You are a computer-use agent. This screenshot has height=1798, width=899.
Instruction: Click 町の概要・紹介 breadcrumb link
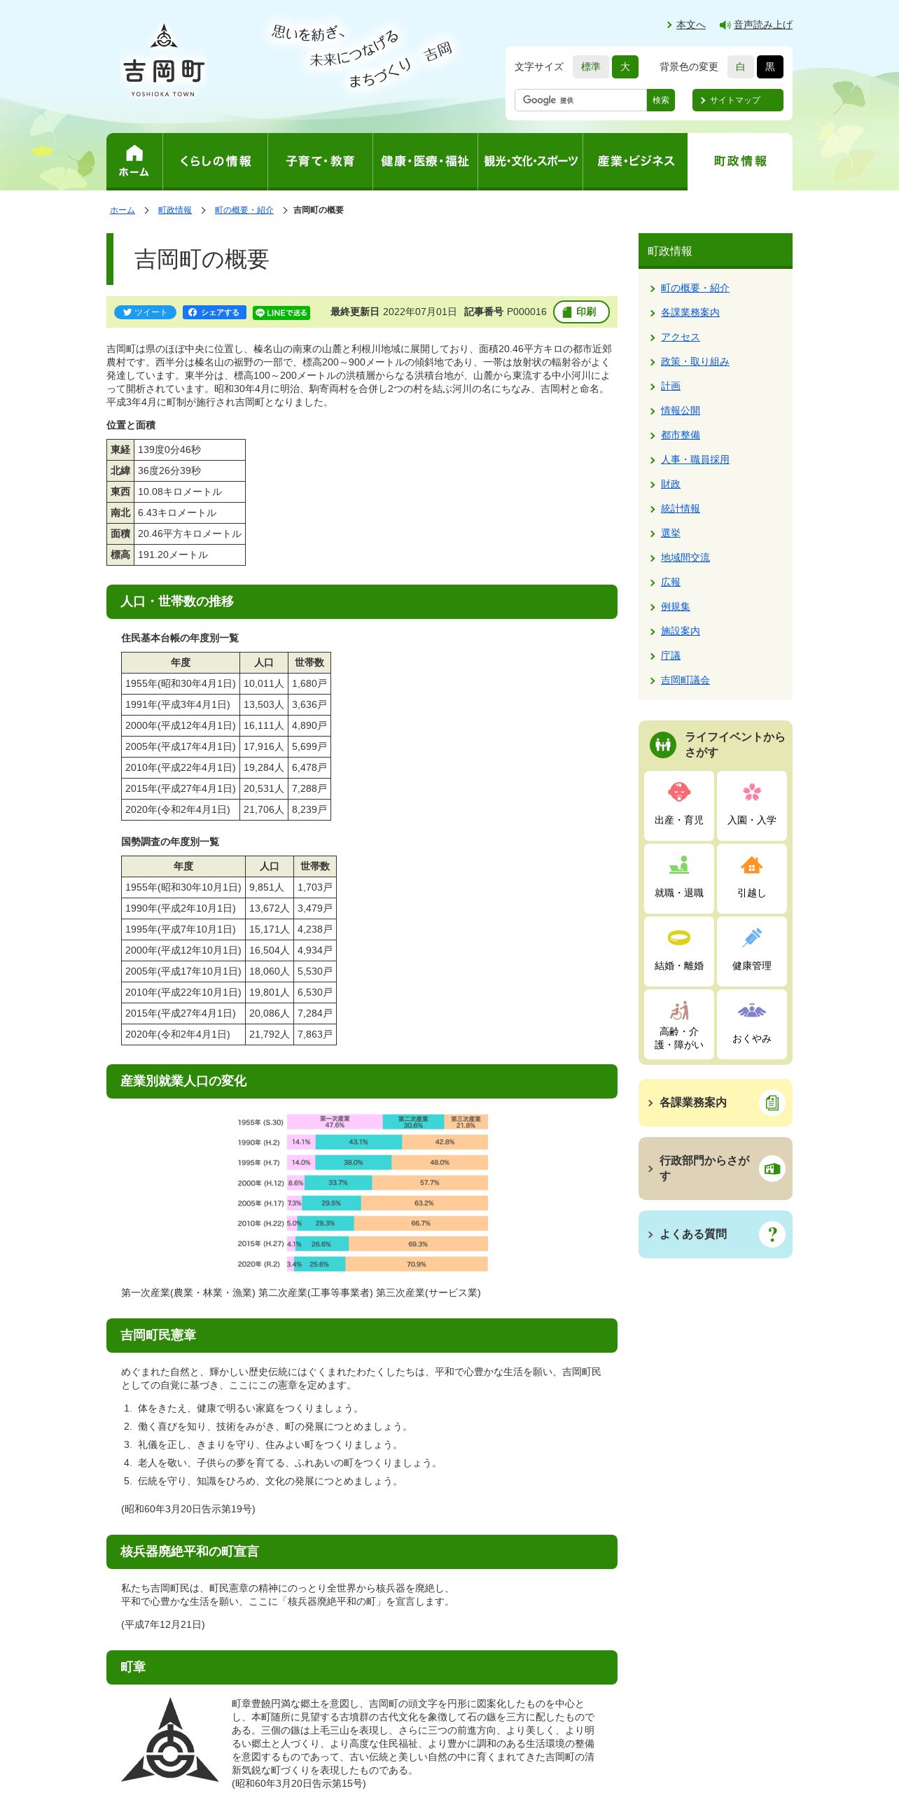[x=244, y=210]
